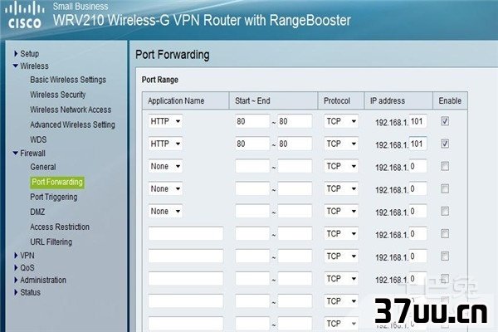
Task: Check Enable for sixth row
Action: coord(445,234)
